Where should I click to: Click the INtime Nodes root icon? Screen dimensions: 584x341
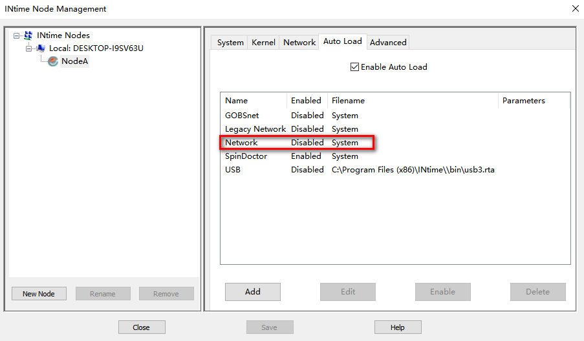coord(28,36)
